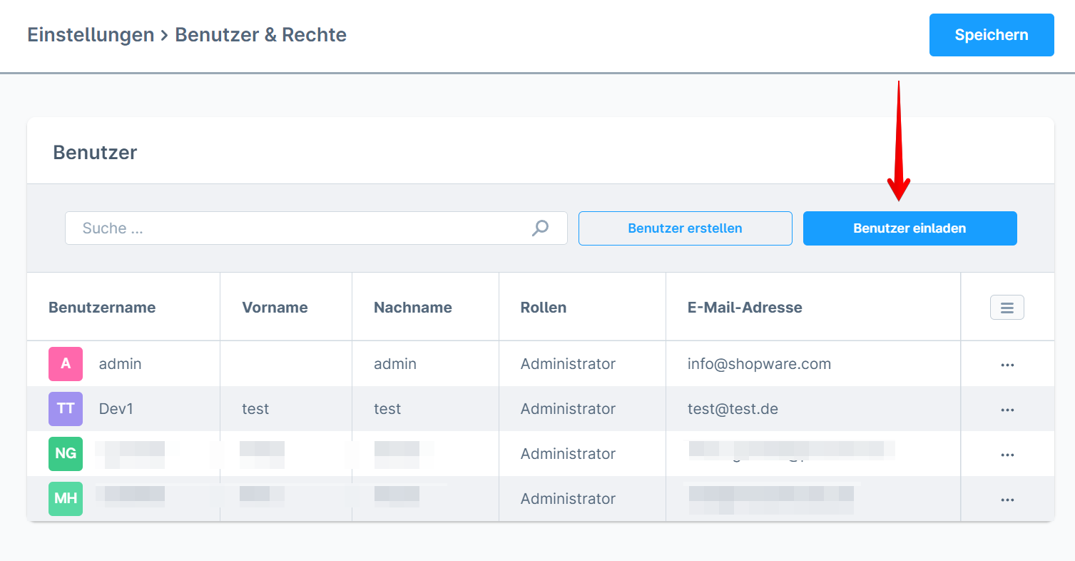Click Einstellungen in the breadcrumb

[91, 35]
